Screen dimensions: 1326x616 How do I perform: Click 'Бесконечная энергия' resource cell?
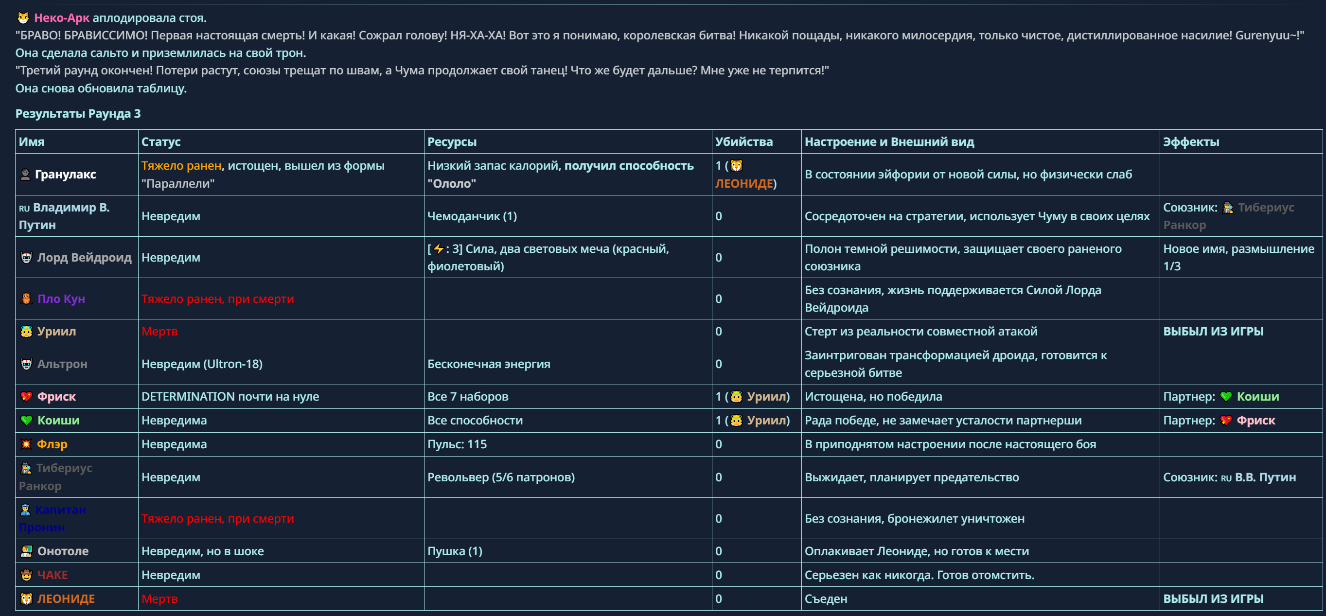point(489,364)
